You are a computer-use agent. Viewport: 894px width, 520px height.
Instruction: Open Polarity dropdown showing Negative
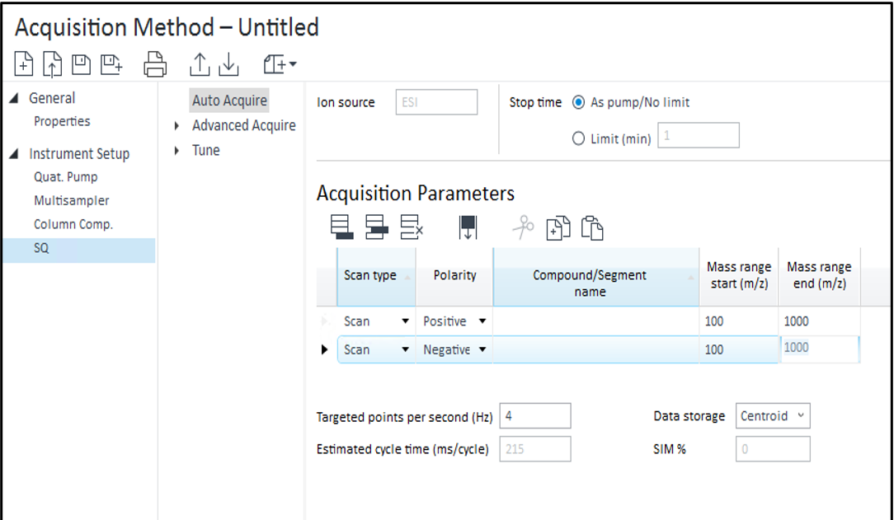pos(482,349)
